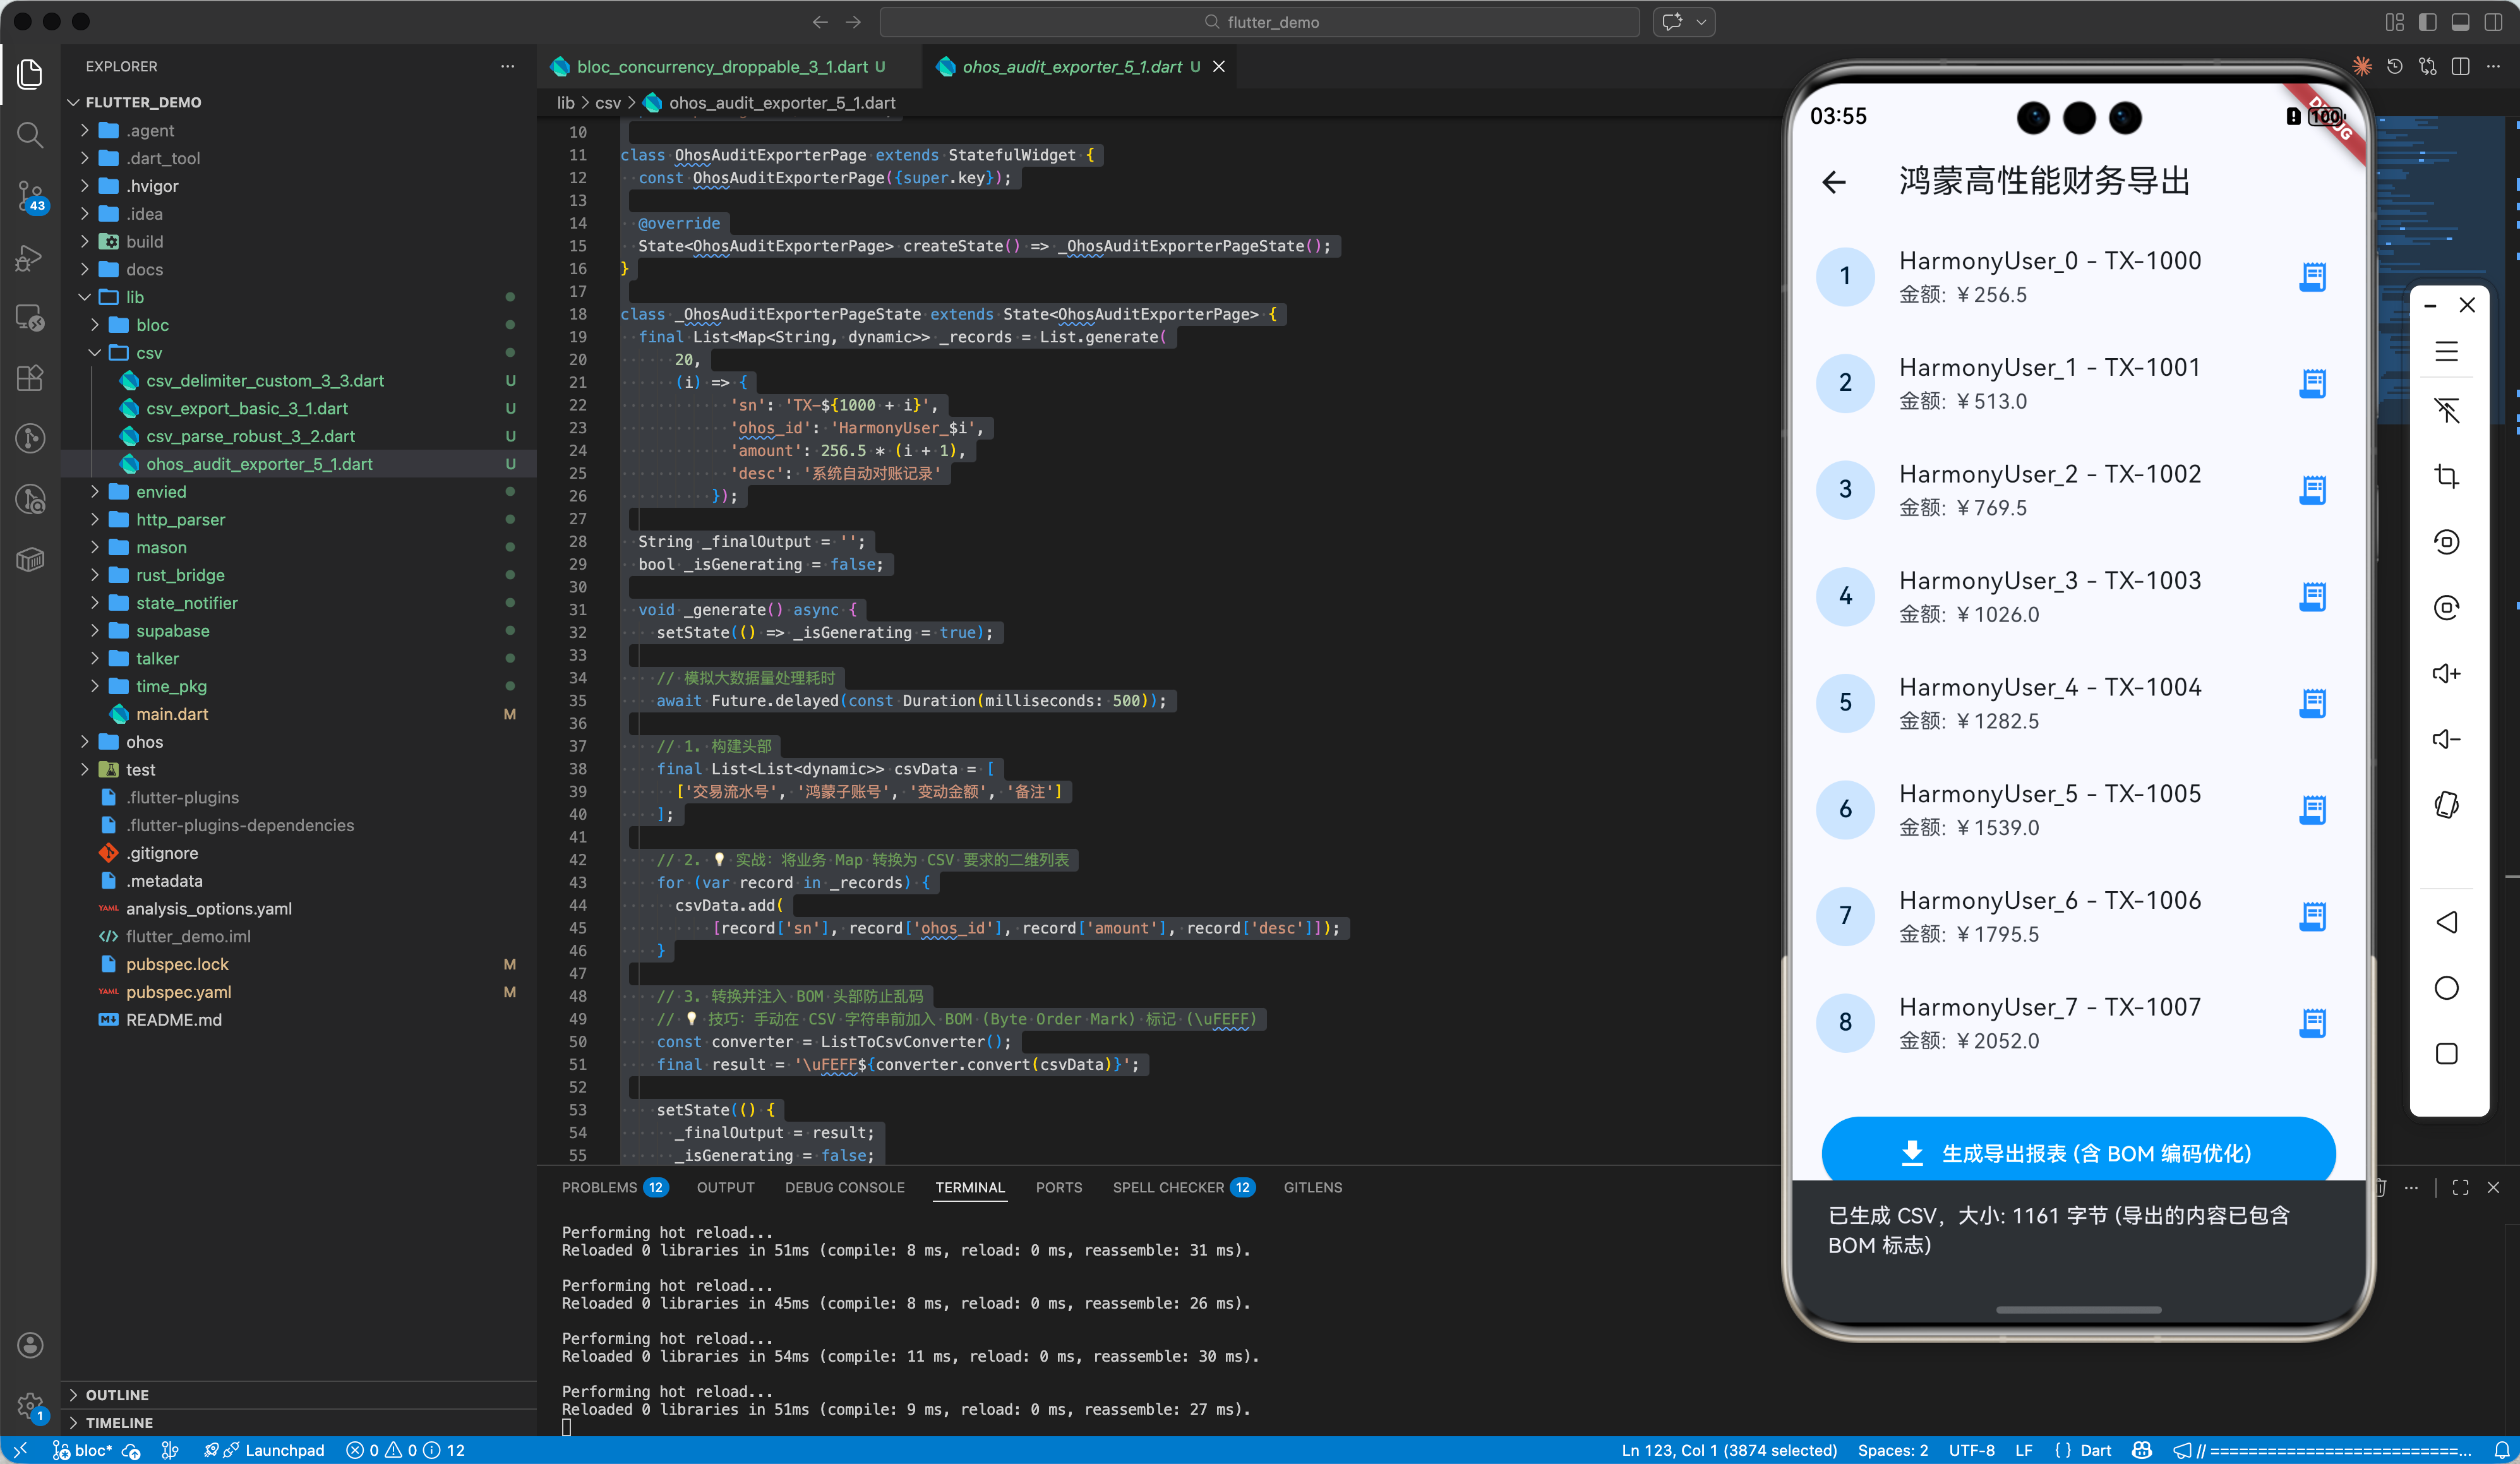
Task: Toggle secondary side bar layout icon
Action: click(x=2493, y=22)
